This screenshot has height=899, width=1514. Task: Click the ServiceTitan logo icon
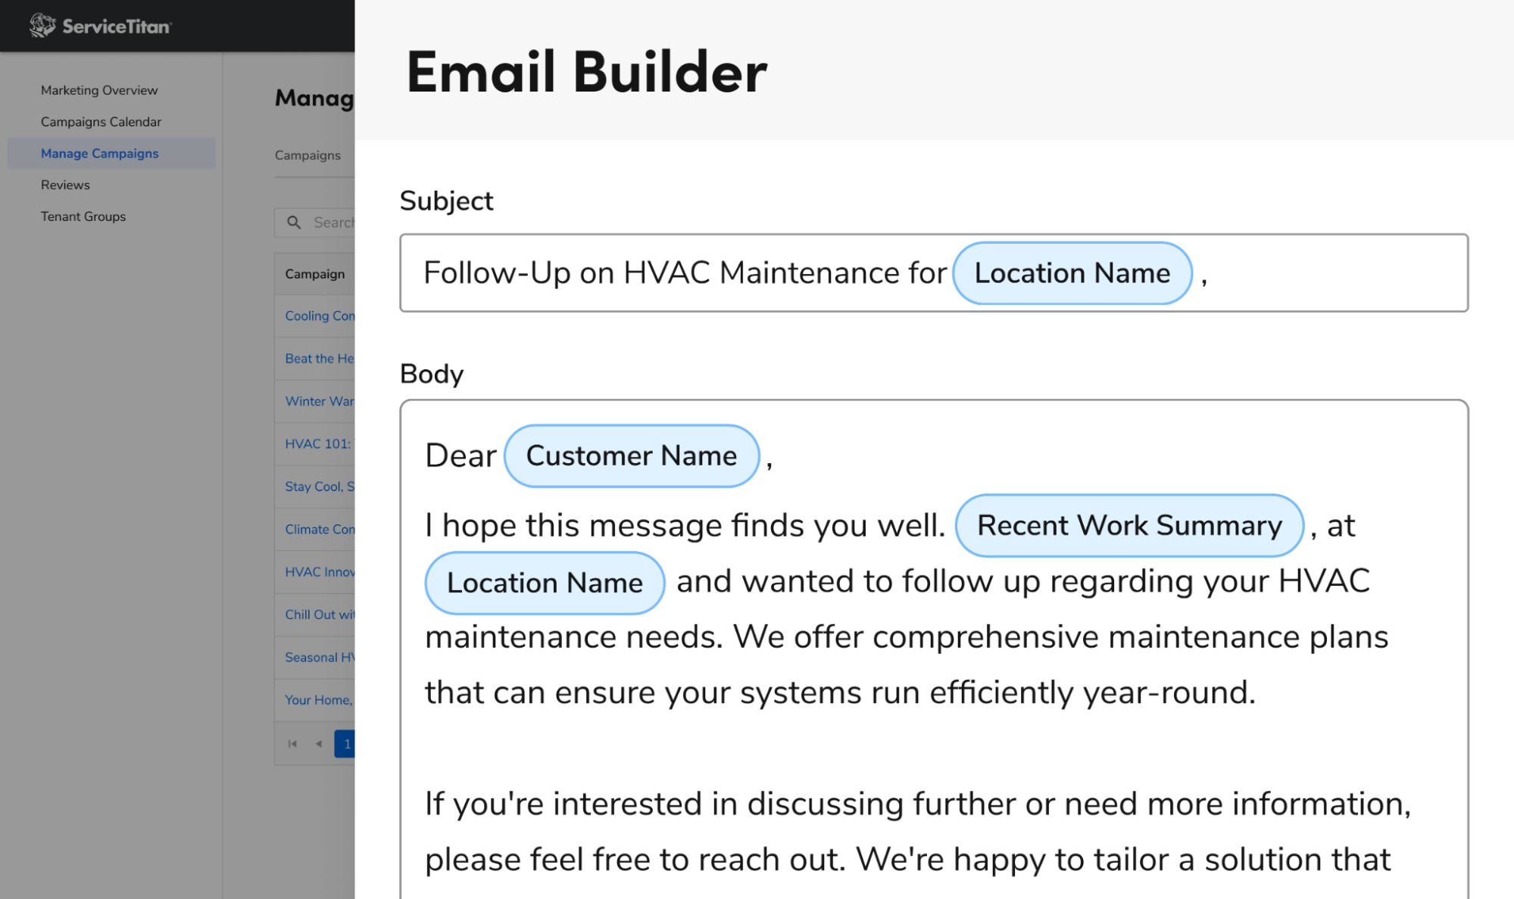tap(42, 26)
